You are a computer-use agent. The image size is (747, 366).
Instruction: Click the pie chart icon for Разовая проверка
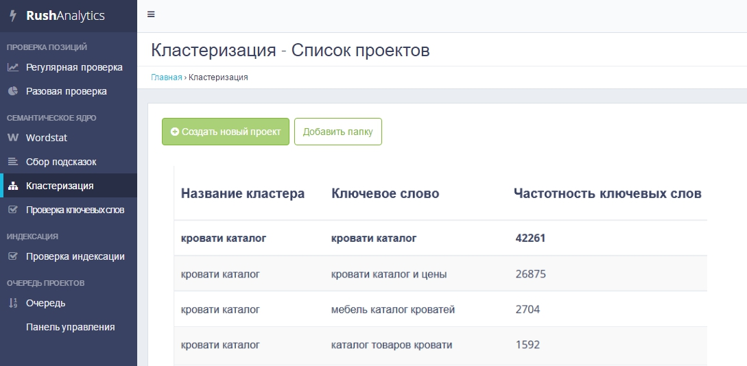click(12, 91)
